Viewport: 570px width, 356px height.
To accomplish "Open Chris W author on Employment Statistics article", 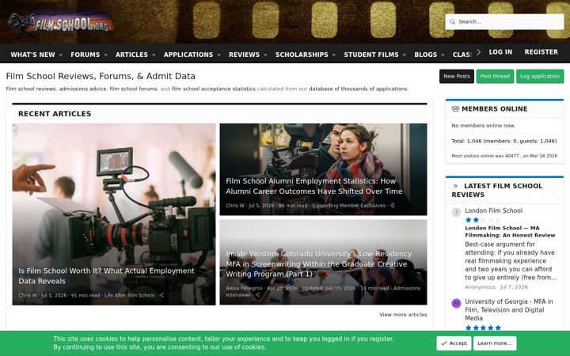I will click(x=235, y=206).
